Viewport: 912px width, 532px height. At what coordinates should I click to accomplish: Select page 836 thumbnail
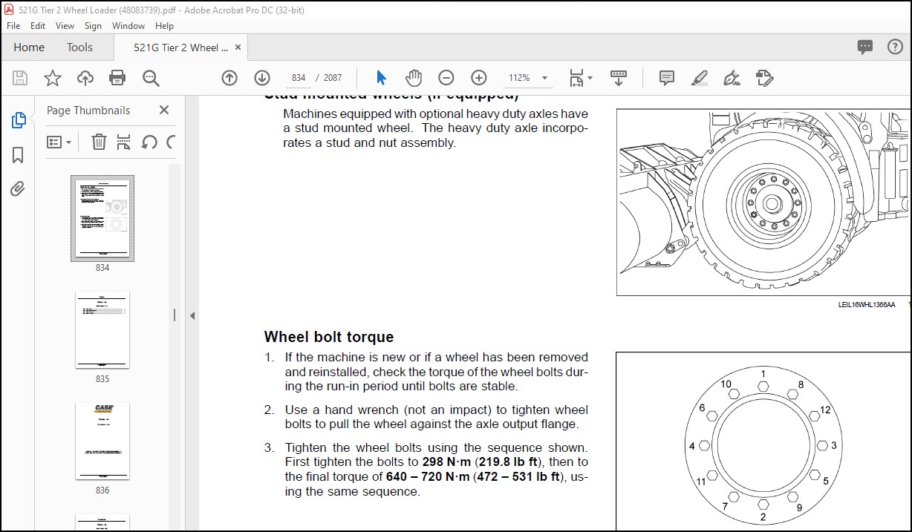tap(102, 441)
